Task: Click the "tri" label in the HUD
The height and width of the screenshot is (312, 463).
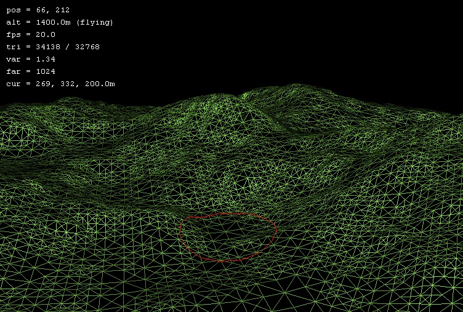Action: (x=13, y=47)
